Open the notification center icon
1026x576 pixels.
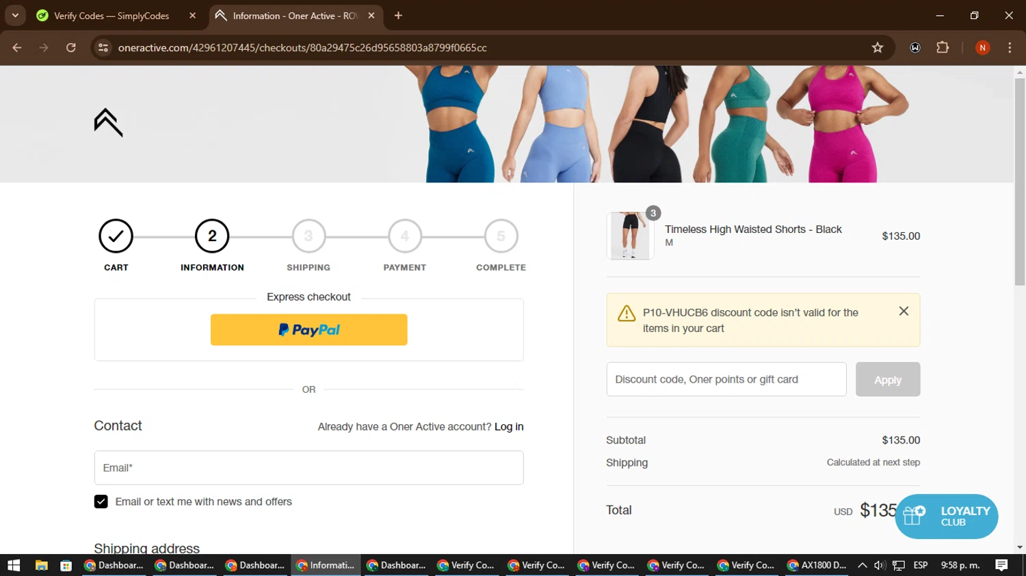1001,566
